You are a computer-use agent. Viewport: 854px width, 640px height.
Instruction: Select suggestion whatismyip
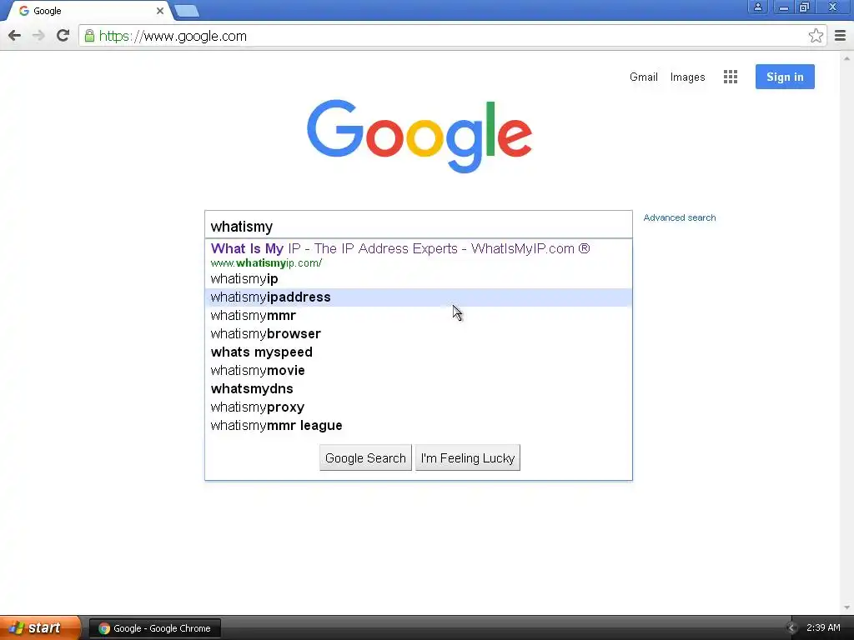(x=419, y=278)
